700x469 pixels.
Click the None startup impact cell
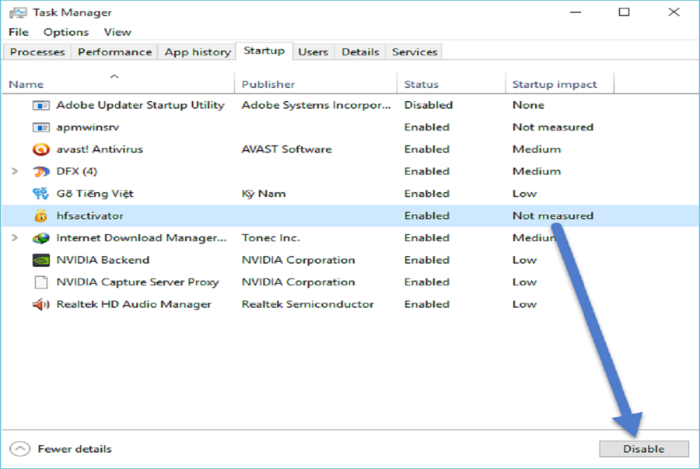point(528,105)
